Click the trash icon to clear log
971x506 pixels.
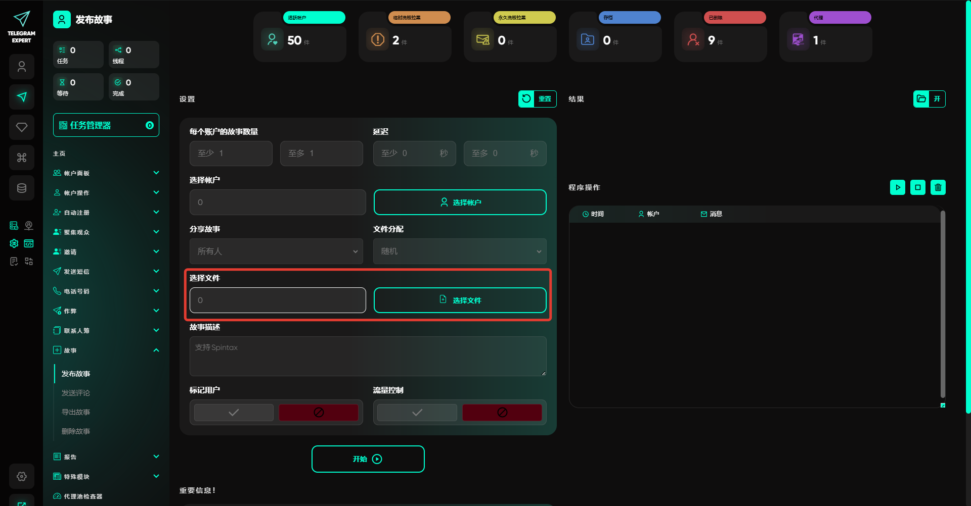point(938,187)
